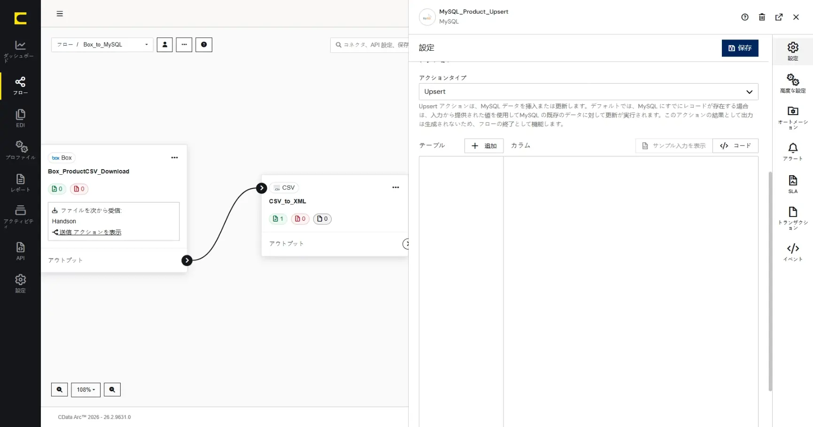
Task: Click the CSV type label chip
Action: tap(284, 187)
